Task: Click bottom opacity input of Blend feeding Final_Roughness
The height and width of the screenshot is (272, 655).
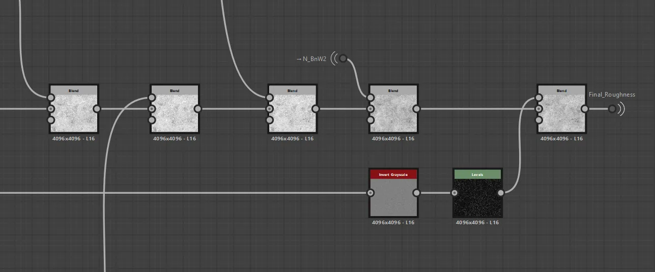Action: click(538, 120)
